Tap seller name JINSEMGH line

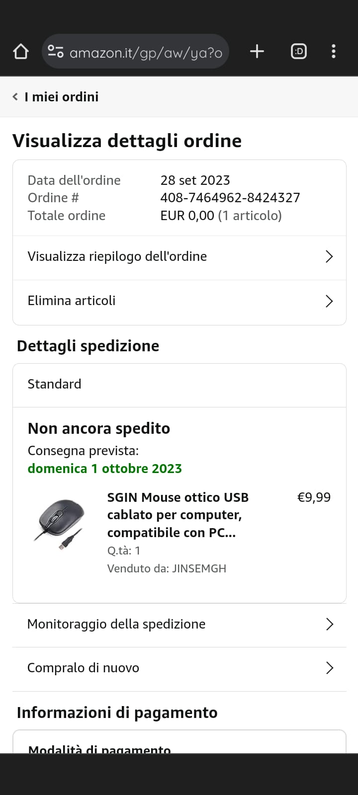167,568
